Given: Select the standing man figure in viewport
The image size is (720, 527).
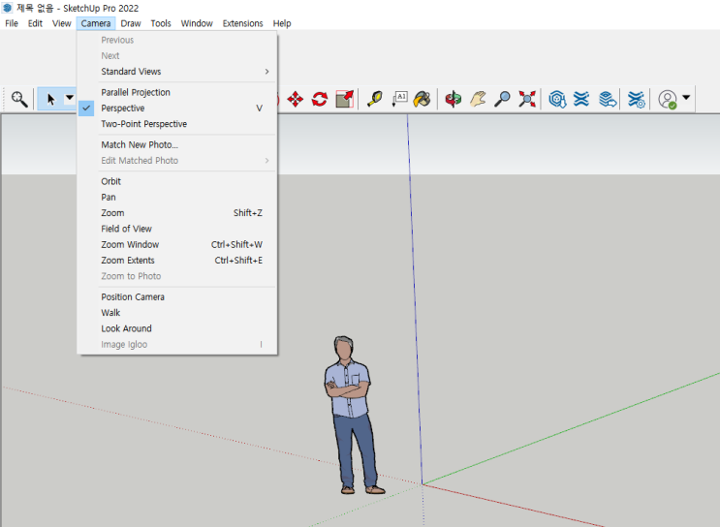Looking at the screenshot, I should pyautogui.click(x=351, y=413).
